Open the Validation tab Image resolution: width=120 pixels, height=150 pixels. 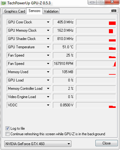pos(51,11)
